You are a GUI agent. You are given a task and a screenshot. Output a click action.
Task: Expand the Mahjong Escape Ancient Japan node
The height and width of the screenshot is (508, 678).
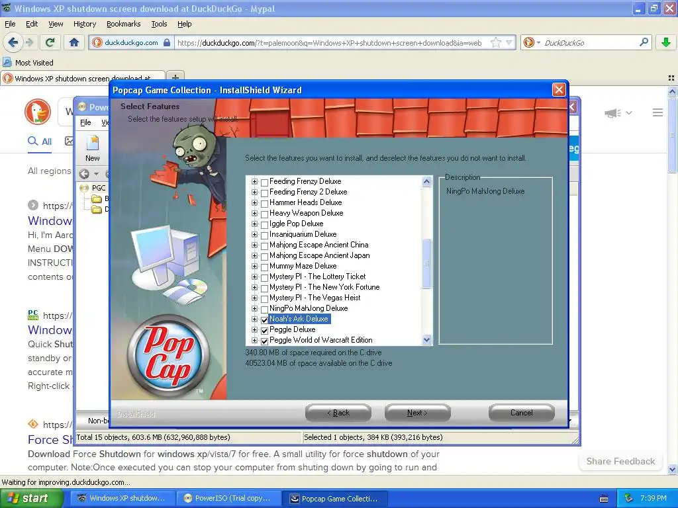tap(254, 256)
